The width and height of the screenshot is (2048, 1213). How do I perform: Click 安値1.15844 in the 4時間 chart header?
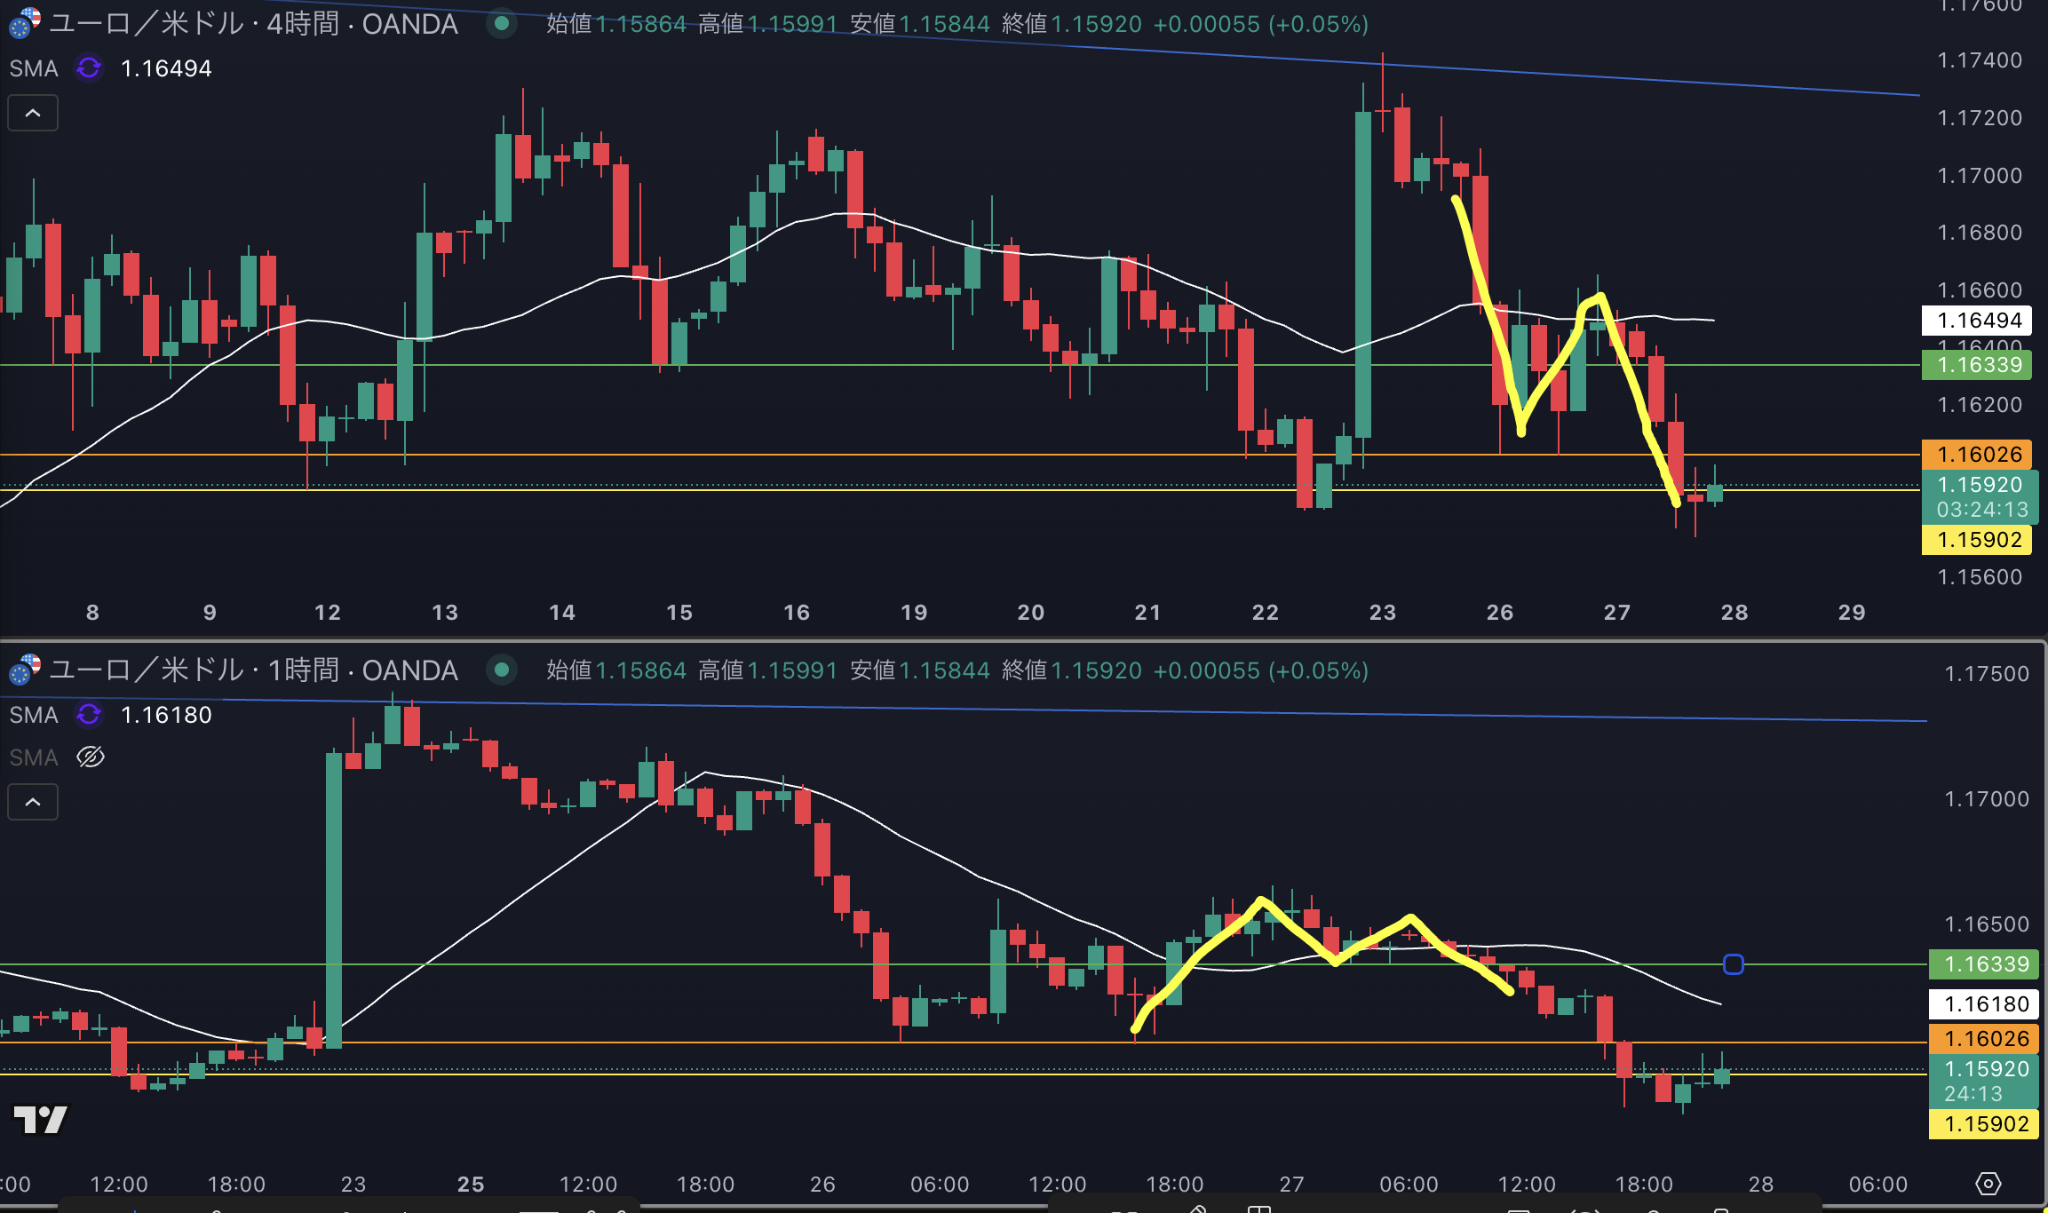pyautogui.click(x=920, y=23)
